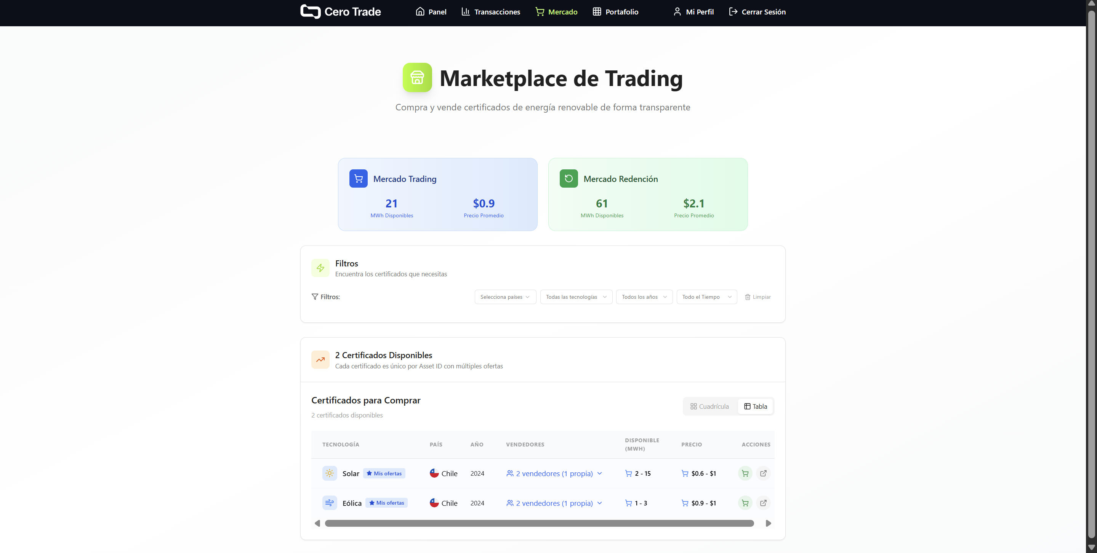Screen dimensions: 1097x553
Task: Open the Todos los años filter
Action: pyautogui.click(x=644, y=296)
